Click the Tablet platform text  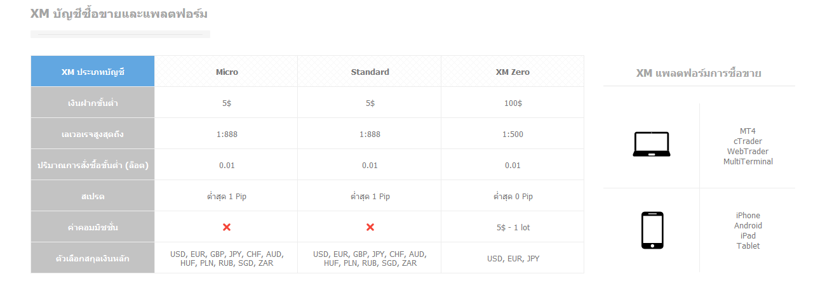748,246
